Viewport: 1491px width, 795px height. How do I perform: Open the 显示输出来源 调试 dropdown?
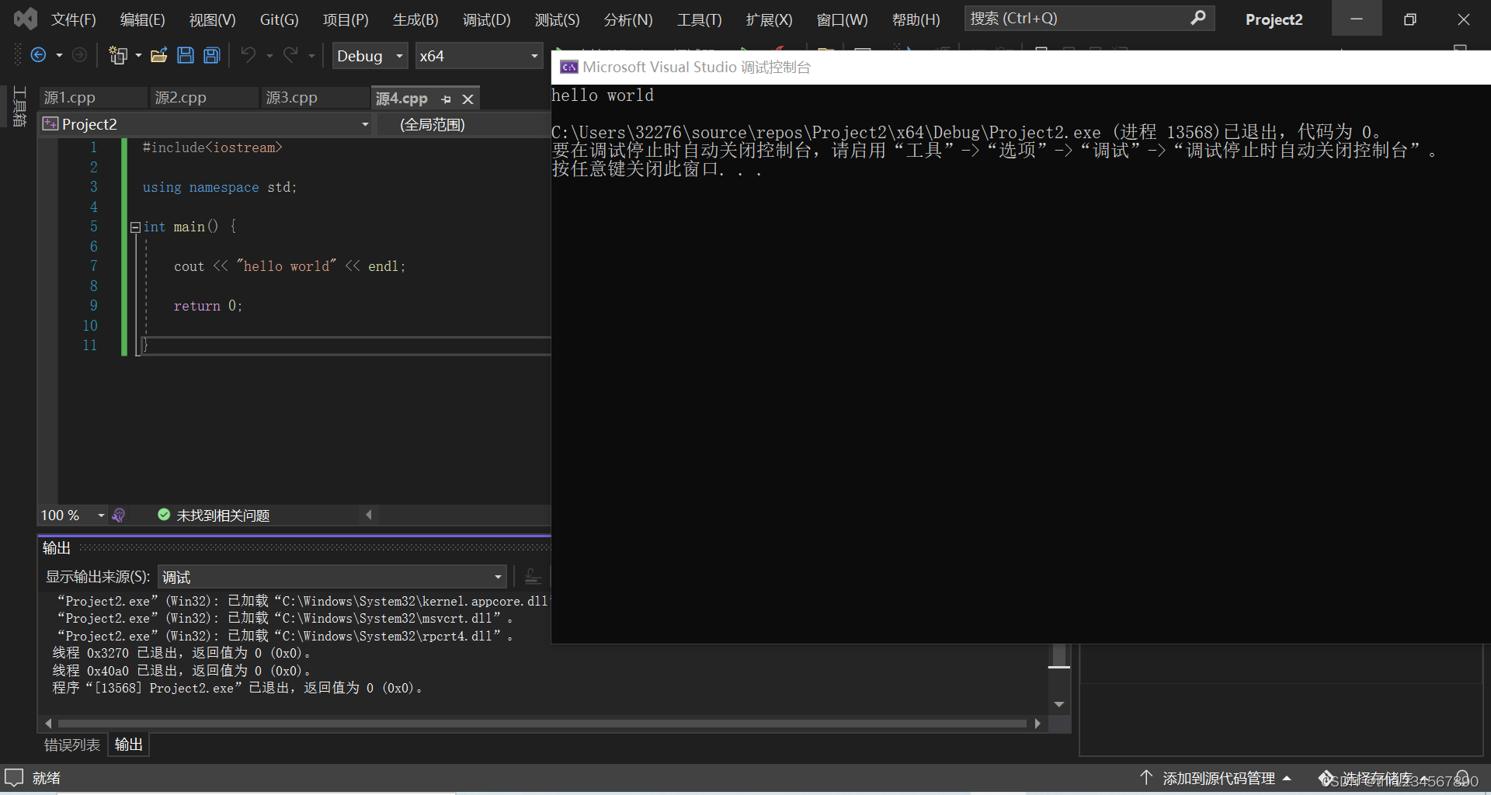(332, 577)
